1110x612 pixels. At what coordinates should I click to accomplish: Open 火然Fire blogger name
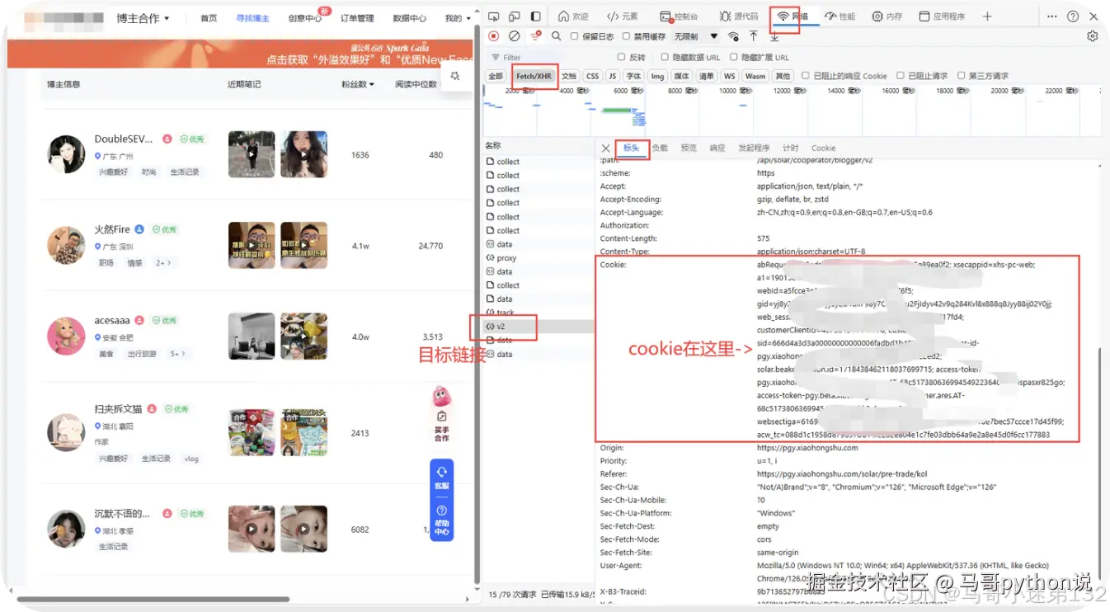click(112, 229)
